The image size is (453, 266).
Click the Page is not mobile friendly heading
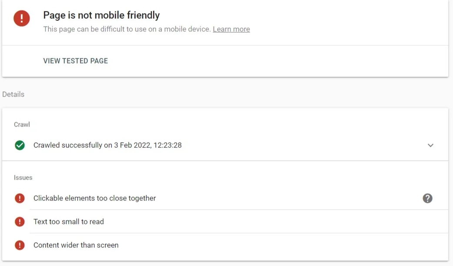(101, 15)
